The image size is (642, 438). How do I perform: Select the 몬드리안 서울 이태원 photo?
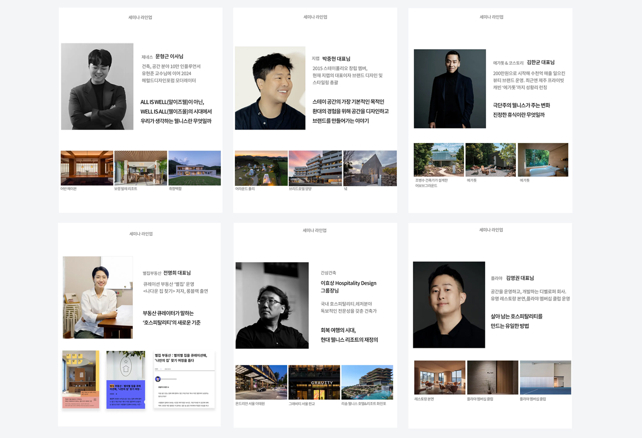click(261, 382)
